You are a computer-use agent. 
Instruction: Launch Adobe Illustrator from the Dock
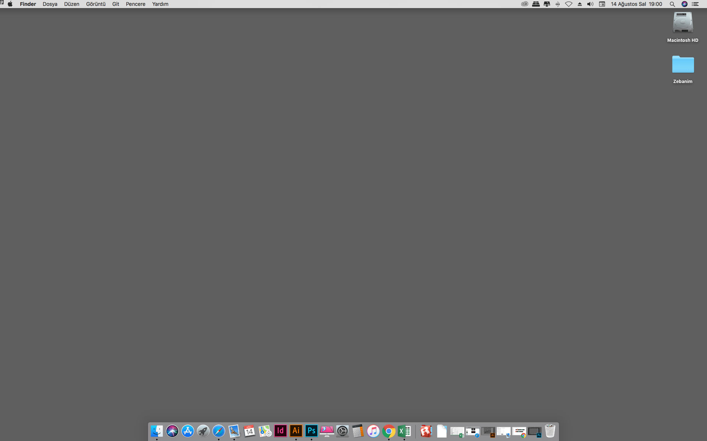pos(296,431)
